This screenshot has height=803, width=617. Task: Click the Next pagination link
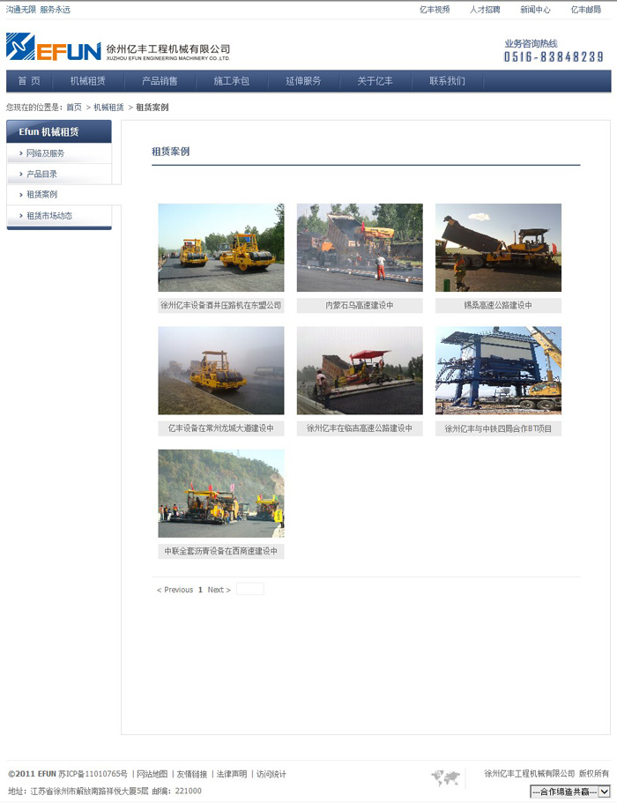tap(219, 590)
